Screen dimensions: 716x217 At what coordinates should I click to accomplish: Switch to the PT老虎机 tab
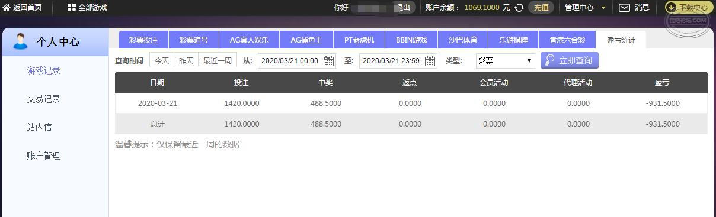(x=359, y=40)
